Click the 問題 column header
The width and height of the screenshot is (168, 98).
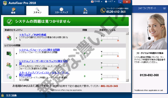coord(85,30)
